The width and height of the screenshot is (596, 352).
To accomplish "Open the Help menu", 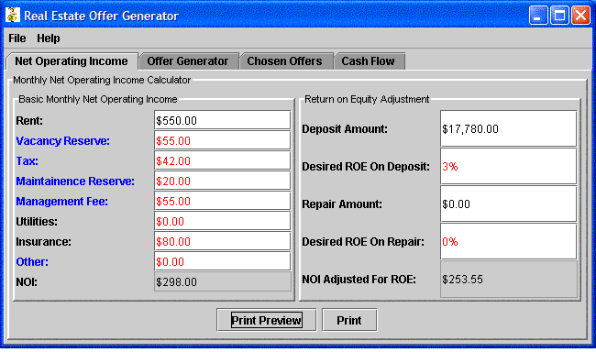I will click(x=49, y=38).
